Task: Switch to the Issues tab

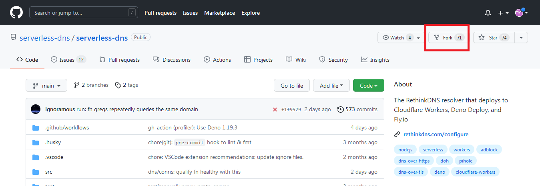Action: 68,60
